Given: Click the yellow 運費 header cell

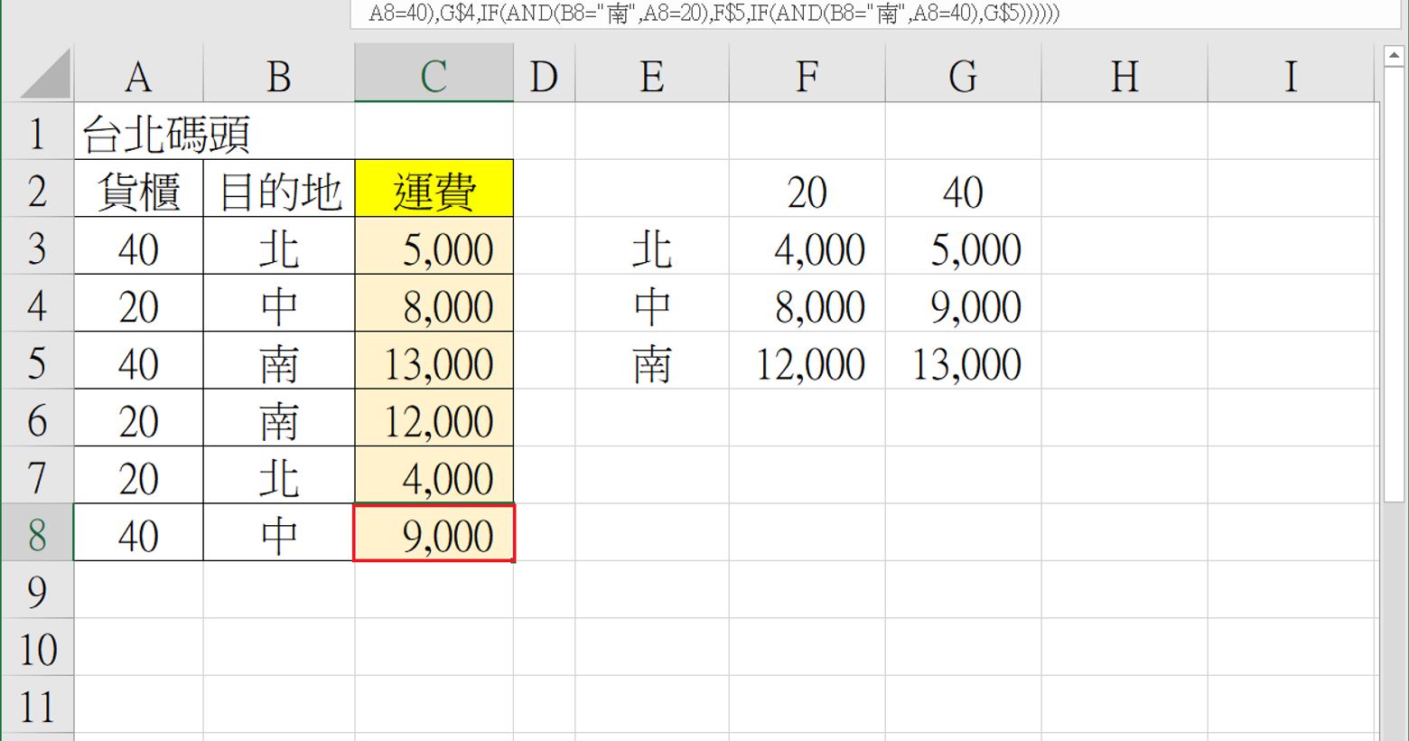Looking at the screenshot, I should click(x=434, y=191).
